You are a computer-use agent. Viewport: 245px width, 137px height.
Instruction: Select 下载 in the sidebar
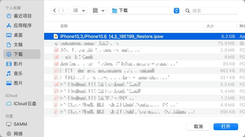click(22, 54)
